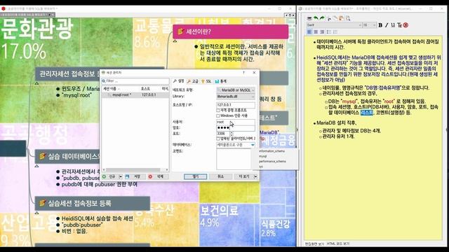Redo with the green right arrow

coord(322,18)
